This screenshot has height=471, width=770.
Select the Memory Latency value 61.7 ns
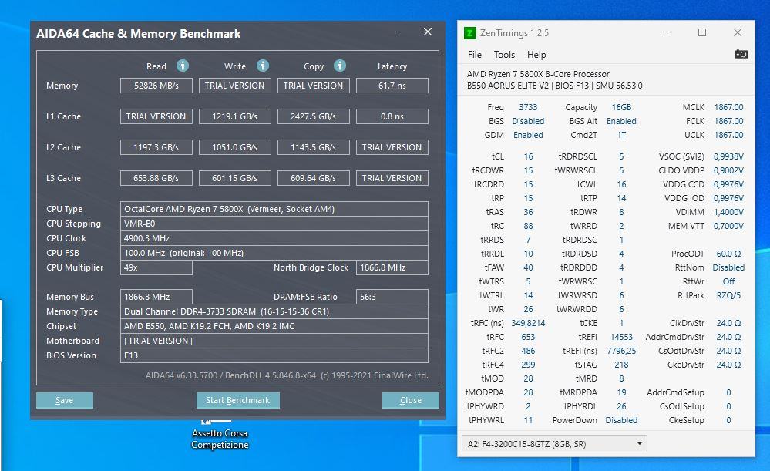[x=392, y=86]
